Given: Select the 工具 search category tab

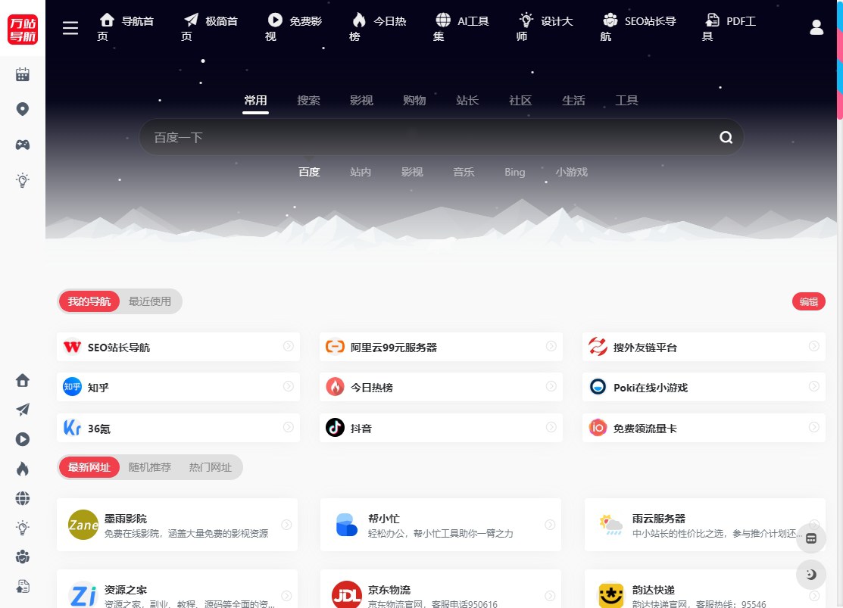Looking at the screenshot, I should pos(626,101).
